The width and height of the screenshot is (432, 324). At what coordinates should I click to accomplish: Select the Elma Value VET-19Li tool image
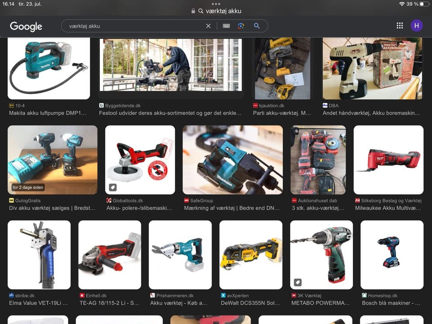pyautogui.click(x=39, y=254)
